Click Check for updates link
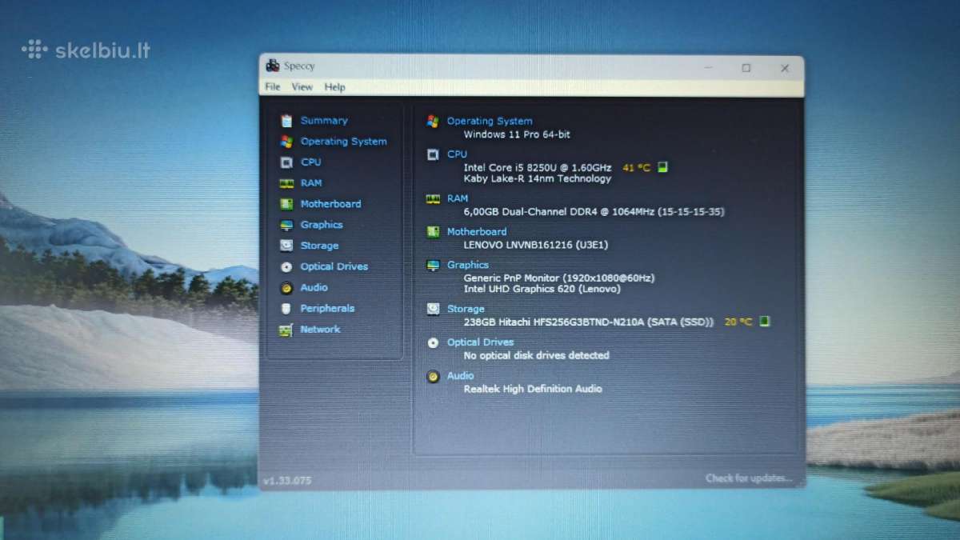Image resolution: width=960 pixels, height=540 pixels. (749, 478)
